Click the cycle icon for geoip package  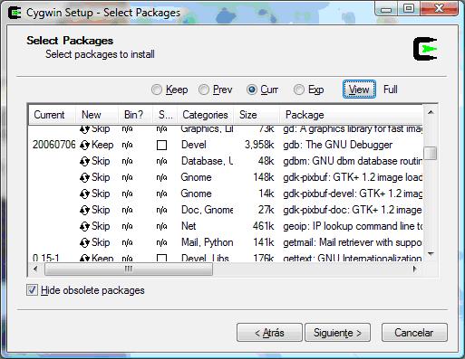pos(84,227)
